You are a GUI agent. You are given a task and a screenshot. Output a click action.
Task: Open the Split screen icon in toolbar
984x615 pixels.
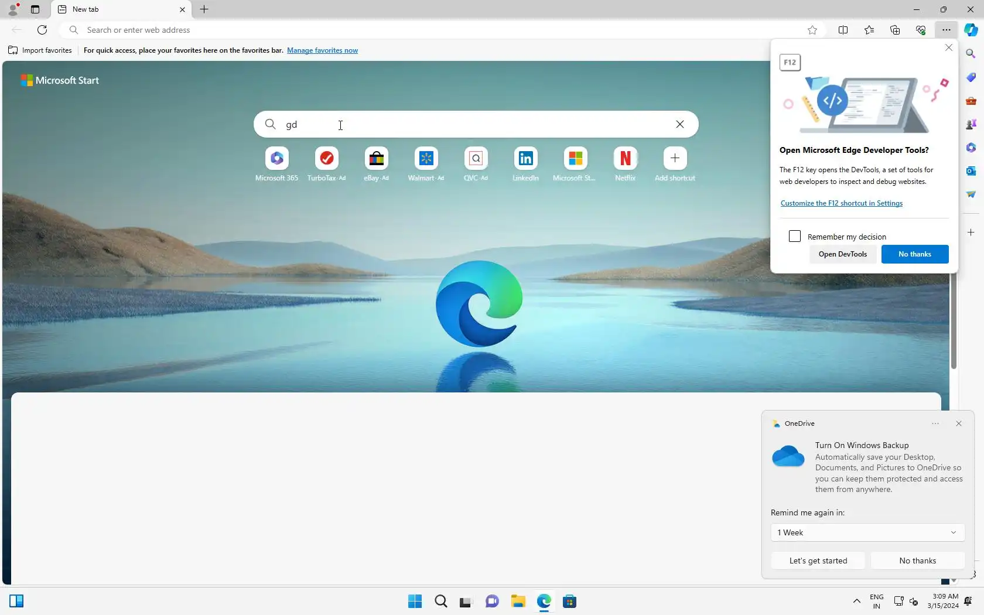843,30
